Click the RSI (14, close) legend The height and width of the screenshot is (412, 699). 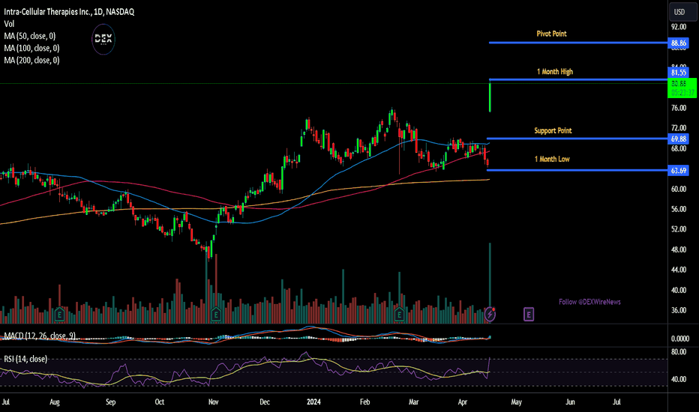click(x=25, y=359)
